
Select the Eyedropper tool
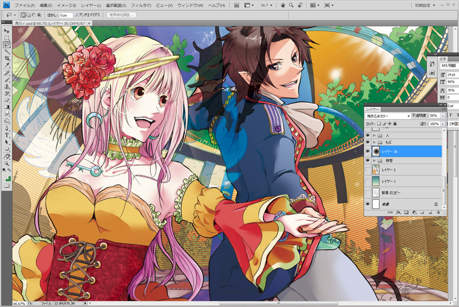click(6, 65)
